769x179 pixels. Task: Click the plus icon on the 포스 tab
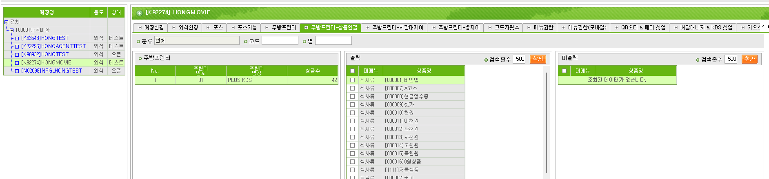(209, 28)
